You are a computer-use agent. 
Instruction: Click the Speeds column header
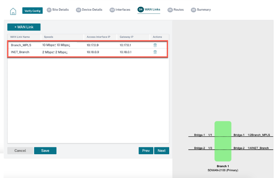tap(48, 37)
